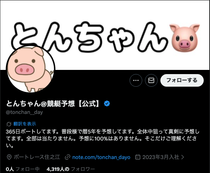View the 0人 フォロー中 following list
210x173 pixels.
[23, 169]
